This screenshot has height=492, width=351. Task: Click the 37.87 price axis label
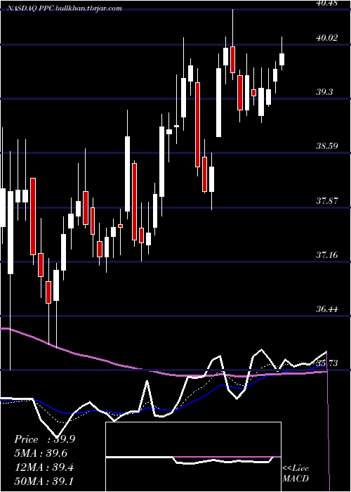click(327, 200)
